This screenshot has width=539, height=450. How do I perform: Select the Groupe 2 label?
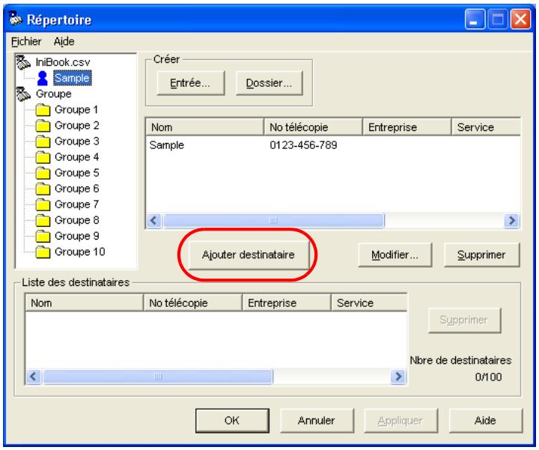(76, 126)
